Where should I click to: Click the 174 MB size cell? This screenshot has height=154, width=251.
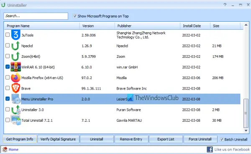coord(218,56)
